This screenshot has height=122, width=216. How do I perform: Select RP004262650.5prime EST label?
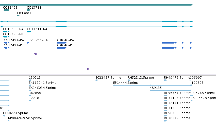point(25,118)
